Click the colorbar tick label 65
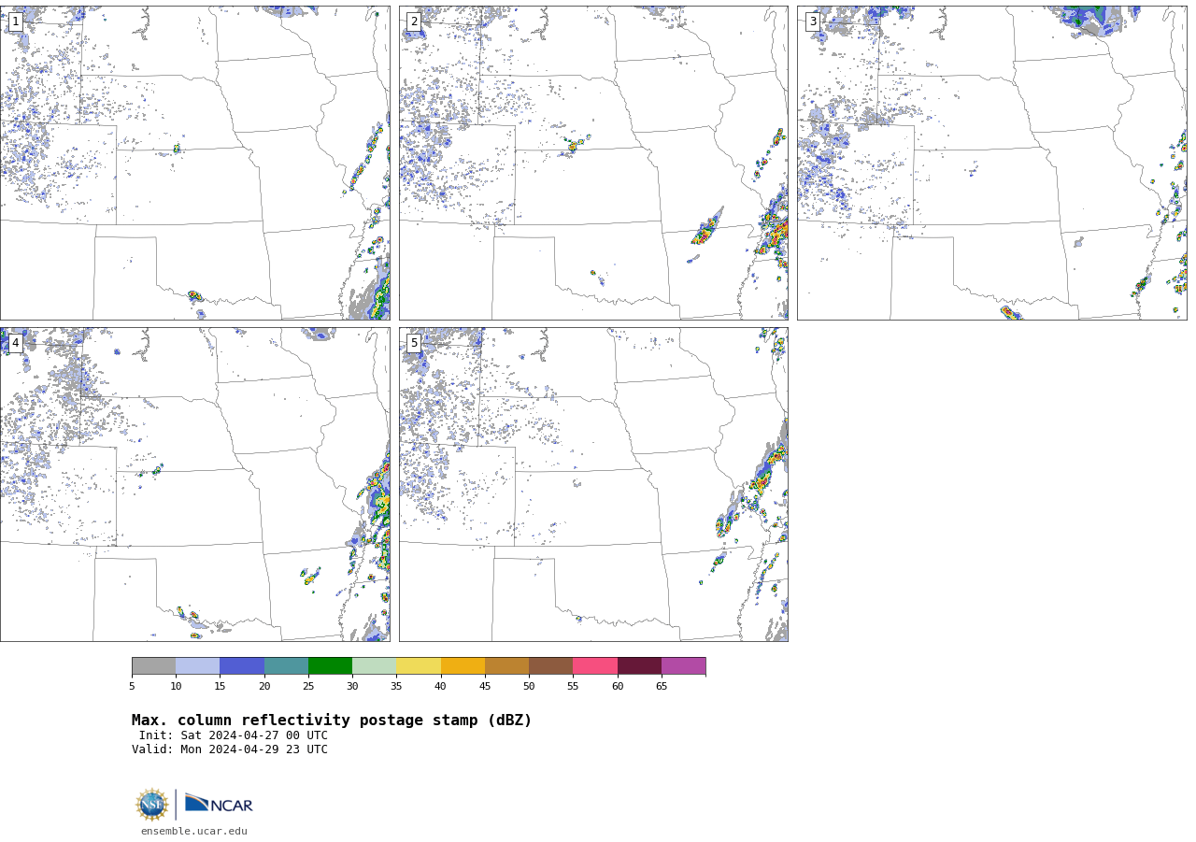The width and height of the screenshot is (1196, 842). point(662,687)
